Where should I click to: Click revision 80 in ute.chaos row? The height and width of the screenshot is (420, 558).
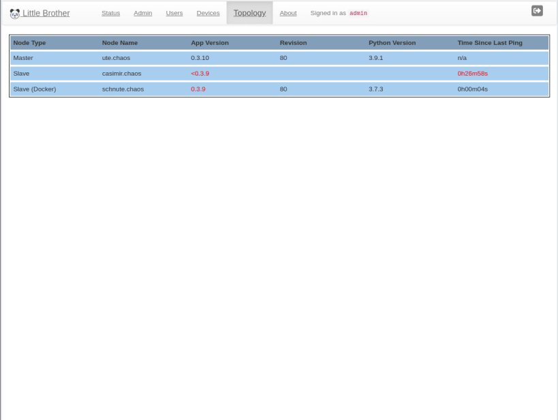(283, 58)
